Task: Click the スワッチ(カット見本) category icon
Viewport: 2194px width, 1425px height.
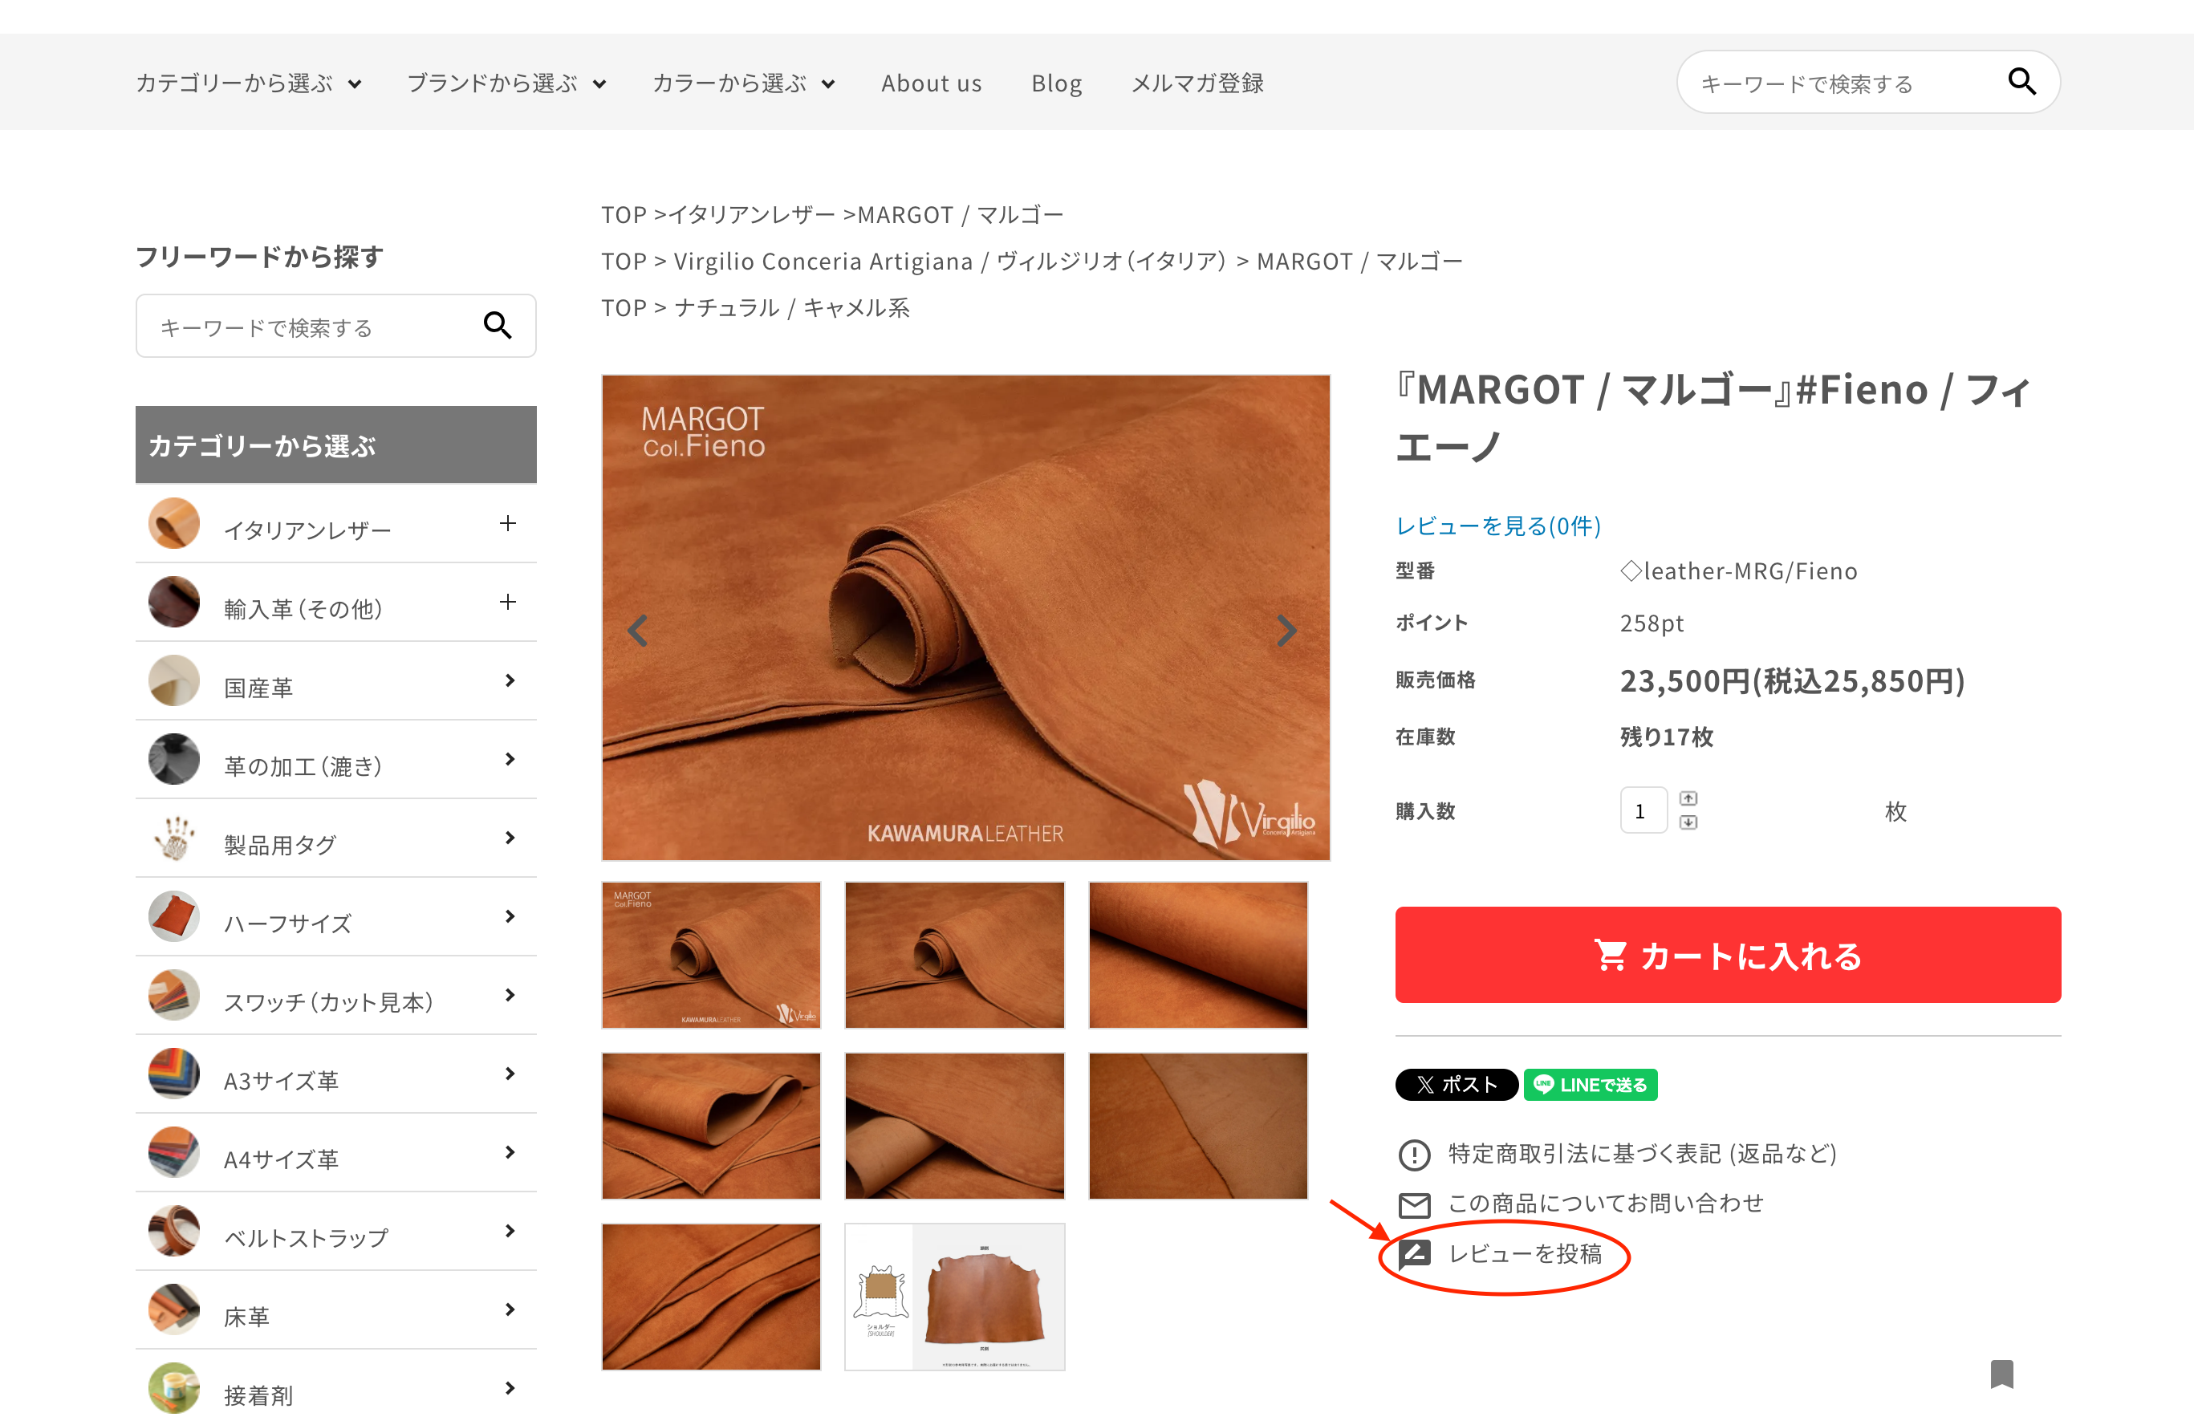Action: (x=174, y=996)
